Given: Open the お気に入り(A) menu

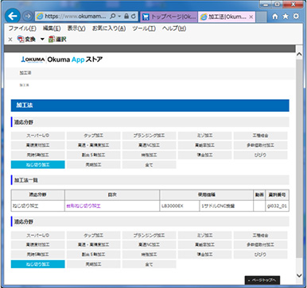Looking at the screenshot, I should [109, 29].
